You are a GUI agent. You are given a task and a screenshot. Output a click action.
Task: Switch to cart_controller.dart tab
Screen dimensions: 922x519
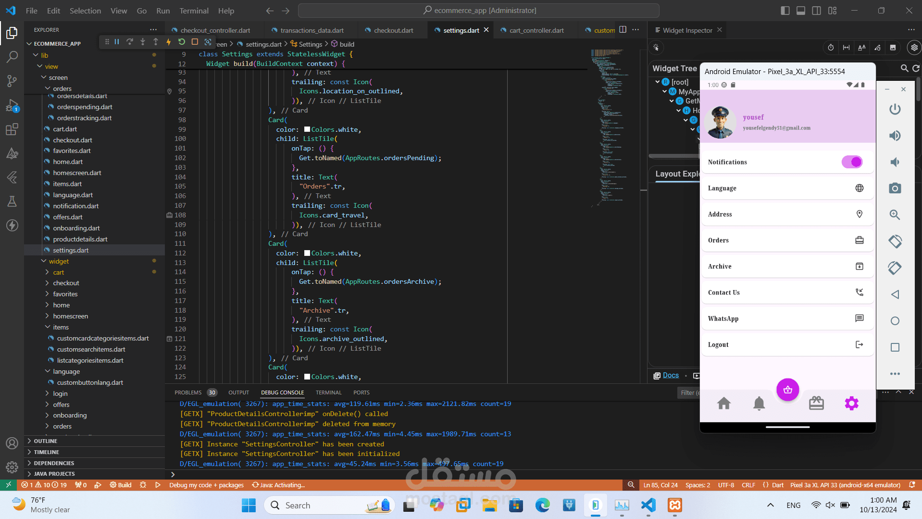536,30
